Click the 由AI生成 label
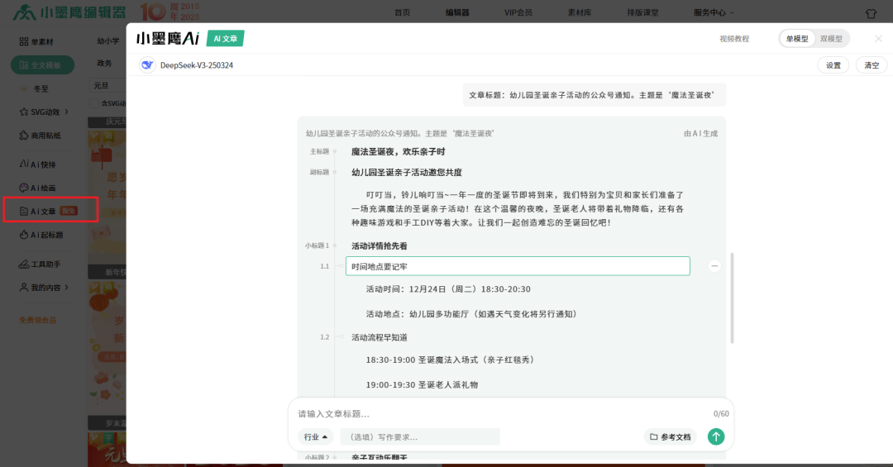Viewport: 893px width, 467px height. (x=700, y=133)
